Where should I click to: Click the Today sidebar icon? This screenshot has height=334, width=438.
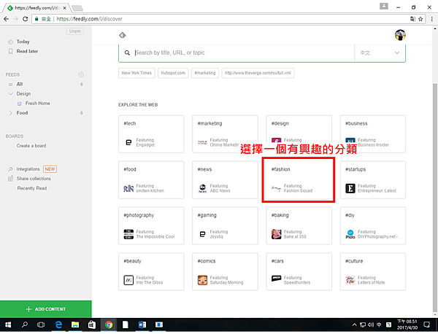click(x=10, y=42)
